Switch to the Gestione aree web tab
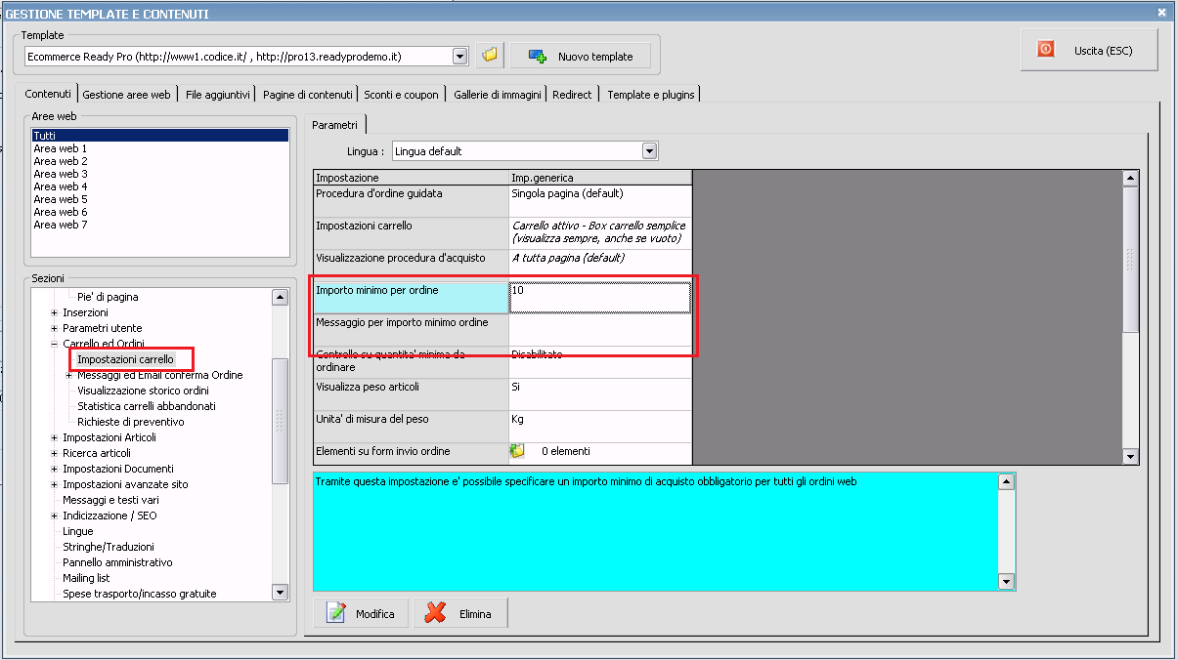This screenshot has height=660, width=1178. (127, 95)
